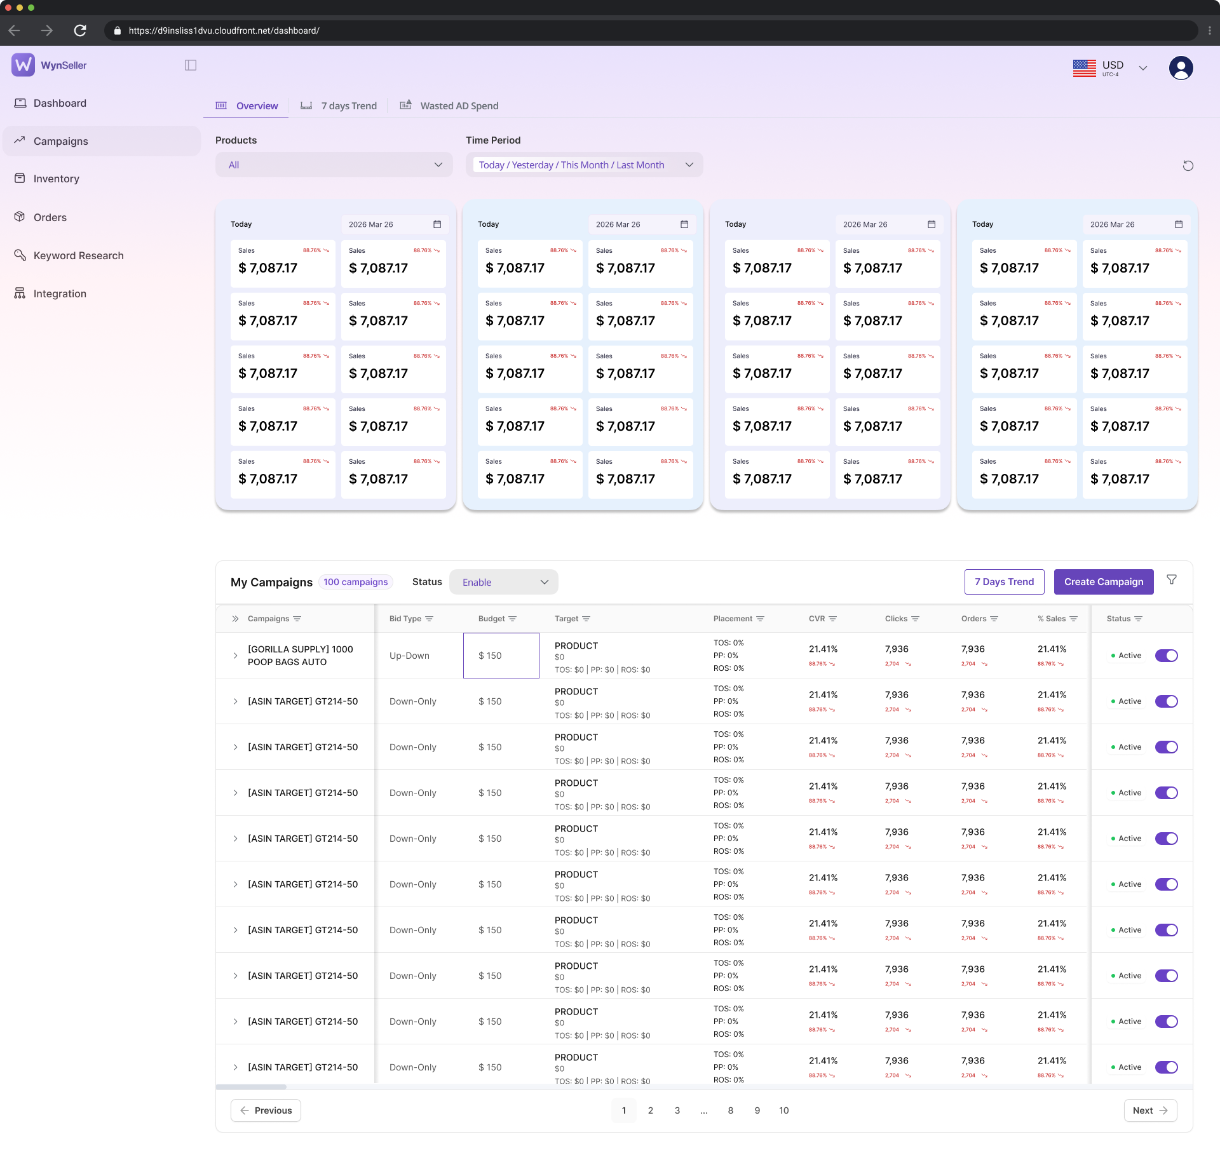1220x1160 pixels.
Task: Click the CVR column filter icon
Action: pos(832,619)
